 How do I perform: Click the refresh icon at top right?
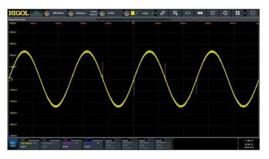tap(252, 13)
